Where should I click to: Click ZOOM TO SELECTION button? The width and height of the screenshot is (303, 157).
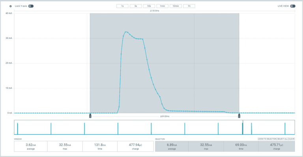(267, 139)
